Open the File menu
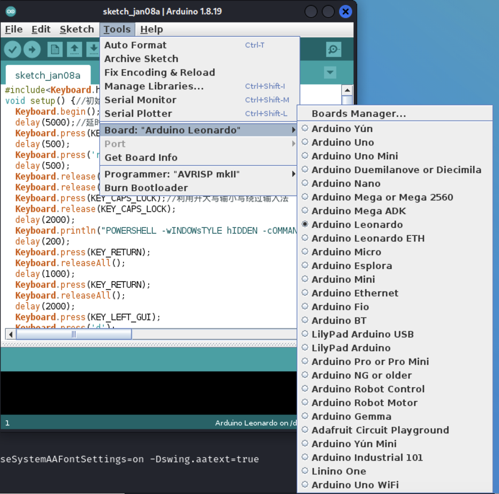The image size is (499, 494). 14,29
